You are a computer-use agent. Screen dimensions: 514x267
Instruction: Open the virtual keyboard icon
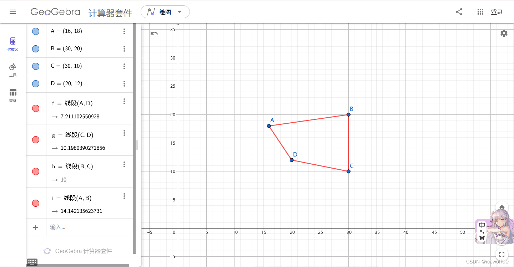pos(32,262)
